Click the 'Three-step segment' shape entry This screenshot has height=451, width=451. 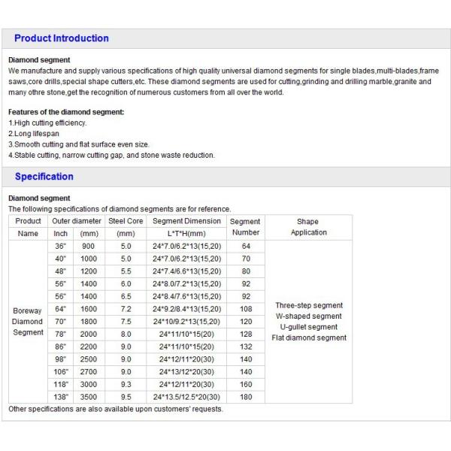point(309,306)
